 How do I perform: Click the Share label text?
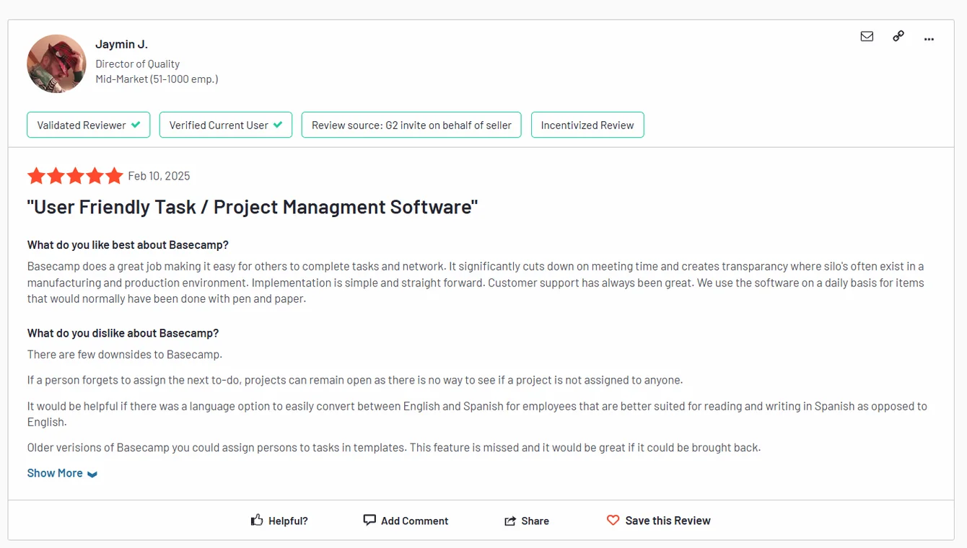(535, 521)
